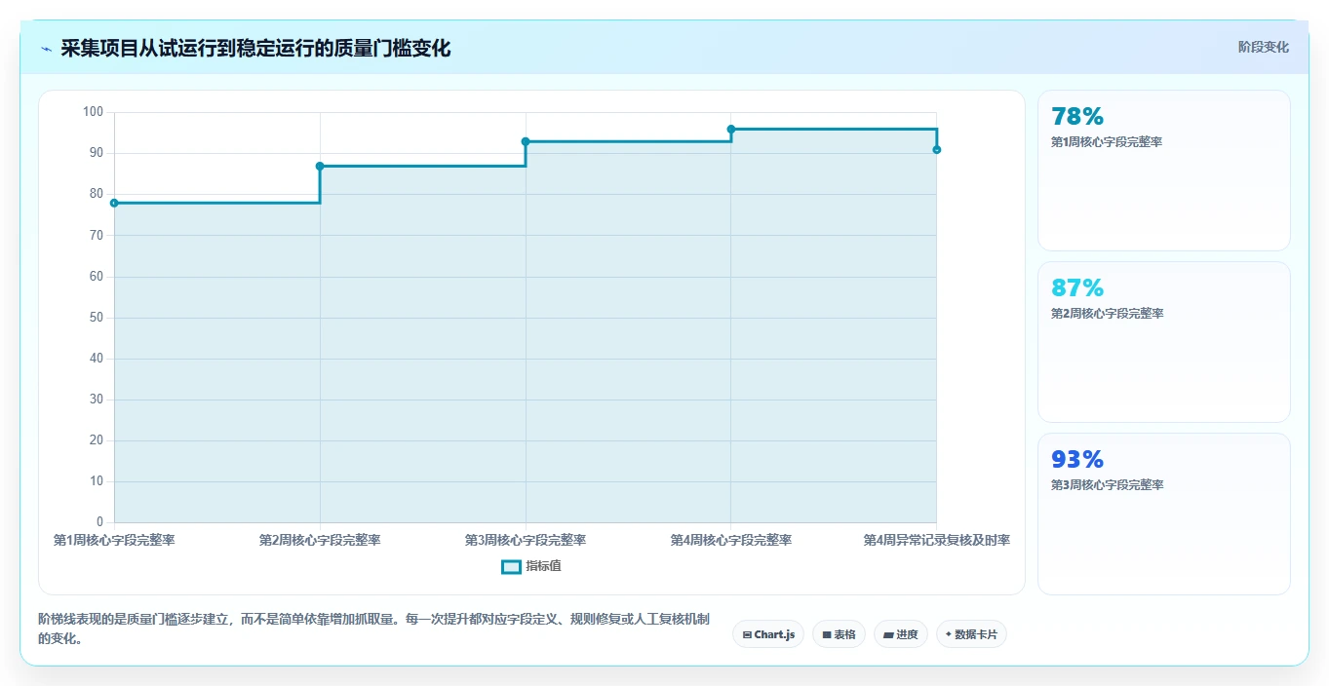
Task: Click the 78% data point on chart
Action: click(x=114, y=203)
